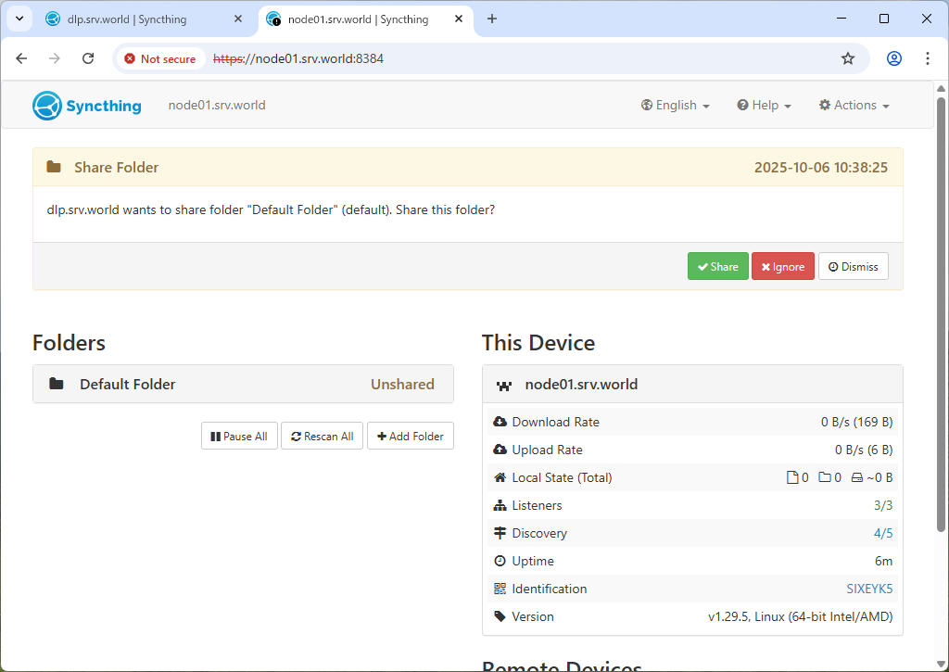The width and height of the screenshot is (949, 672).
Task: Open a new browser tab
Action: (492, 19)
